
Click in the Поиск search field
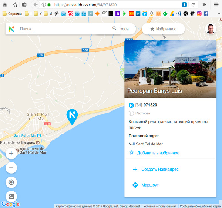[x=63, y=28]
